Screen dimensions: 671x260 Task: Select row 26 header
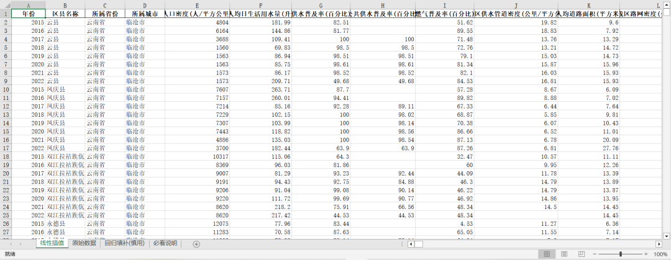(5, 223)
